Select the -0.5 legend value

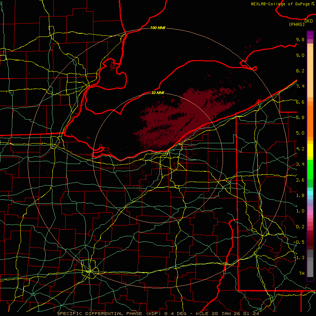299,242
